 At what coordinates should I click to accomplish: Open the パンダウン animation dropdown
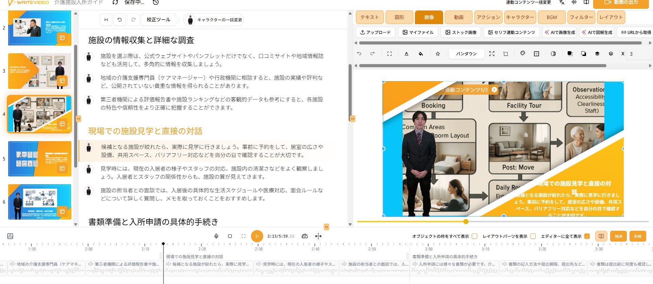[x=466, y=54]
